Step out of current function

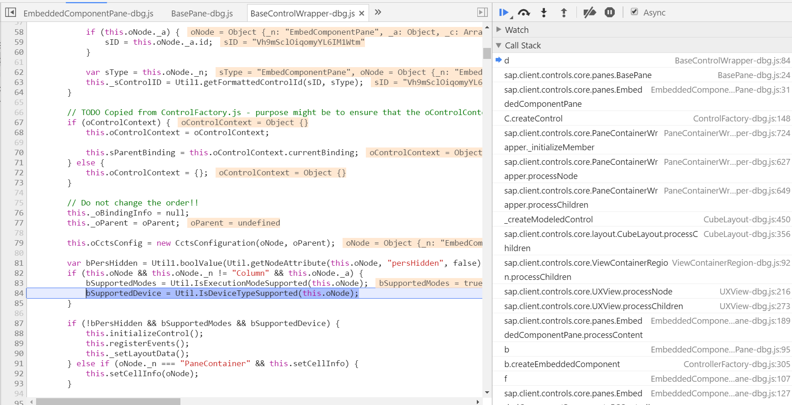point(564,13)
